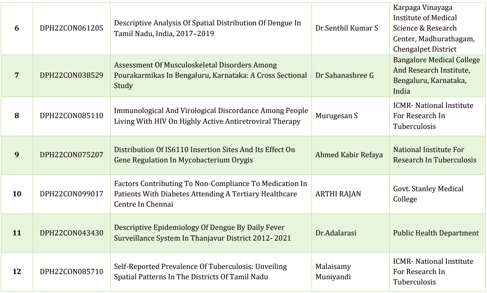Click author name Ahmed Kabir Refaya
Screen dimensions: 487x293
tap(349, 155)
